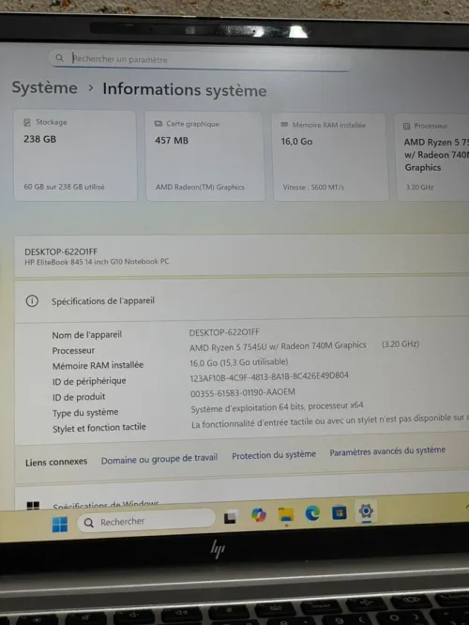
Task: Open Protection du système link
Action: click(274, 455)
